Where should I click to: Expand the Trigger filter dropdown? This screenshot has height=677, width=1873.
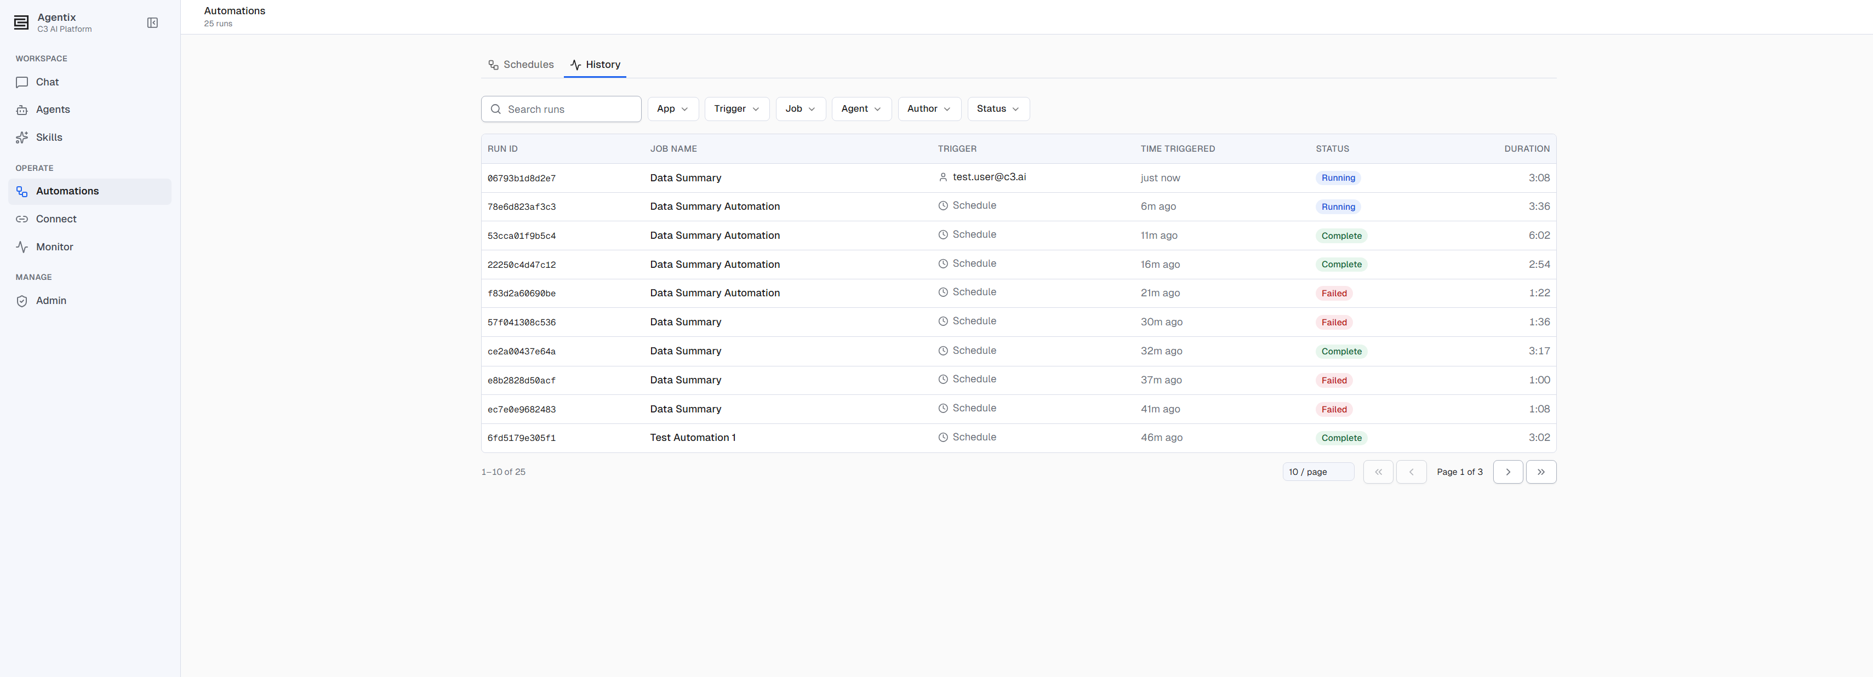pyautogui.click(x=736, y=109)
